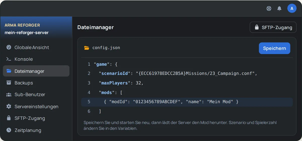Click line number 4 in the gutter
302x141 pixels.
tap(89, 92)
